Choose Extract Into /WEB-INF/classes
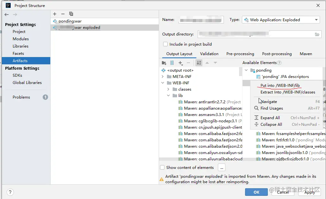Viewport: 326px width, 199px height. pyautogui.click(x=287, y=92)
